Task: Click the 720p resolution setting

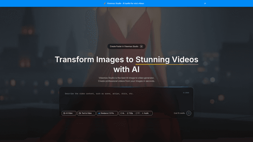Action: coord(130,113)
